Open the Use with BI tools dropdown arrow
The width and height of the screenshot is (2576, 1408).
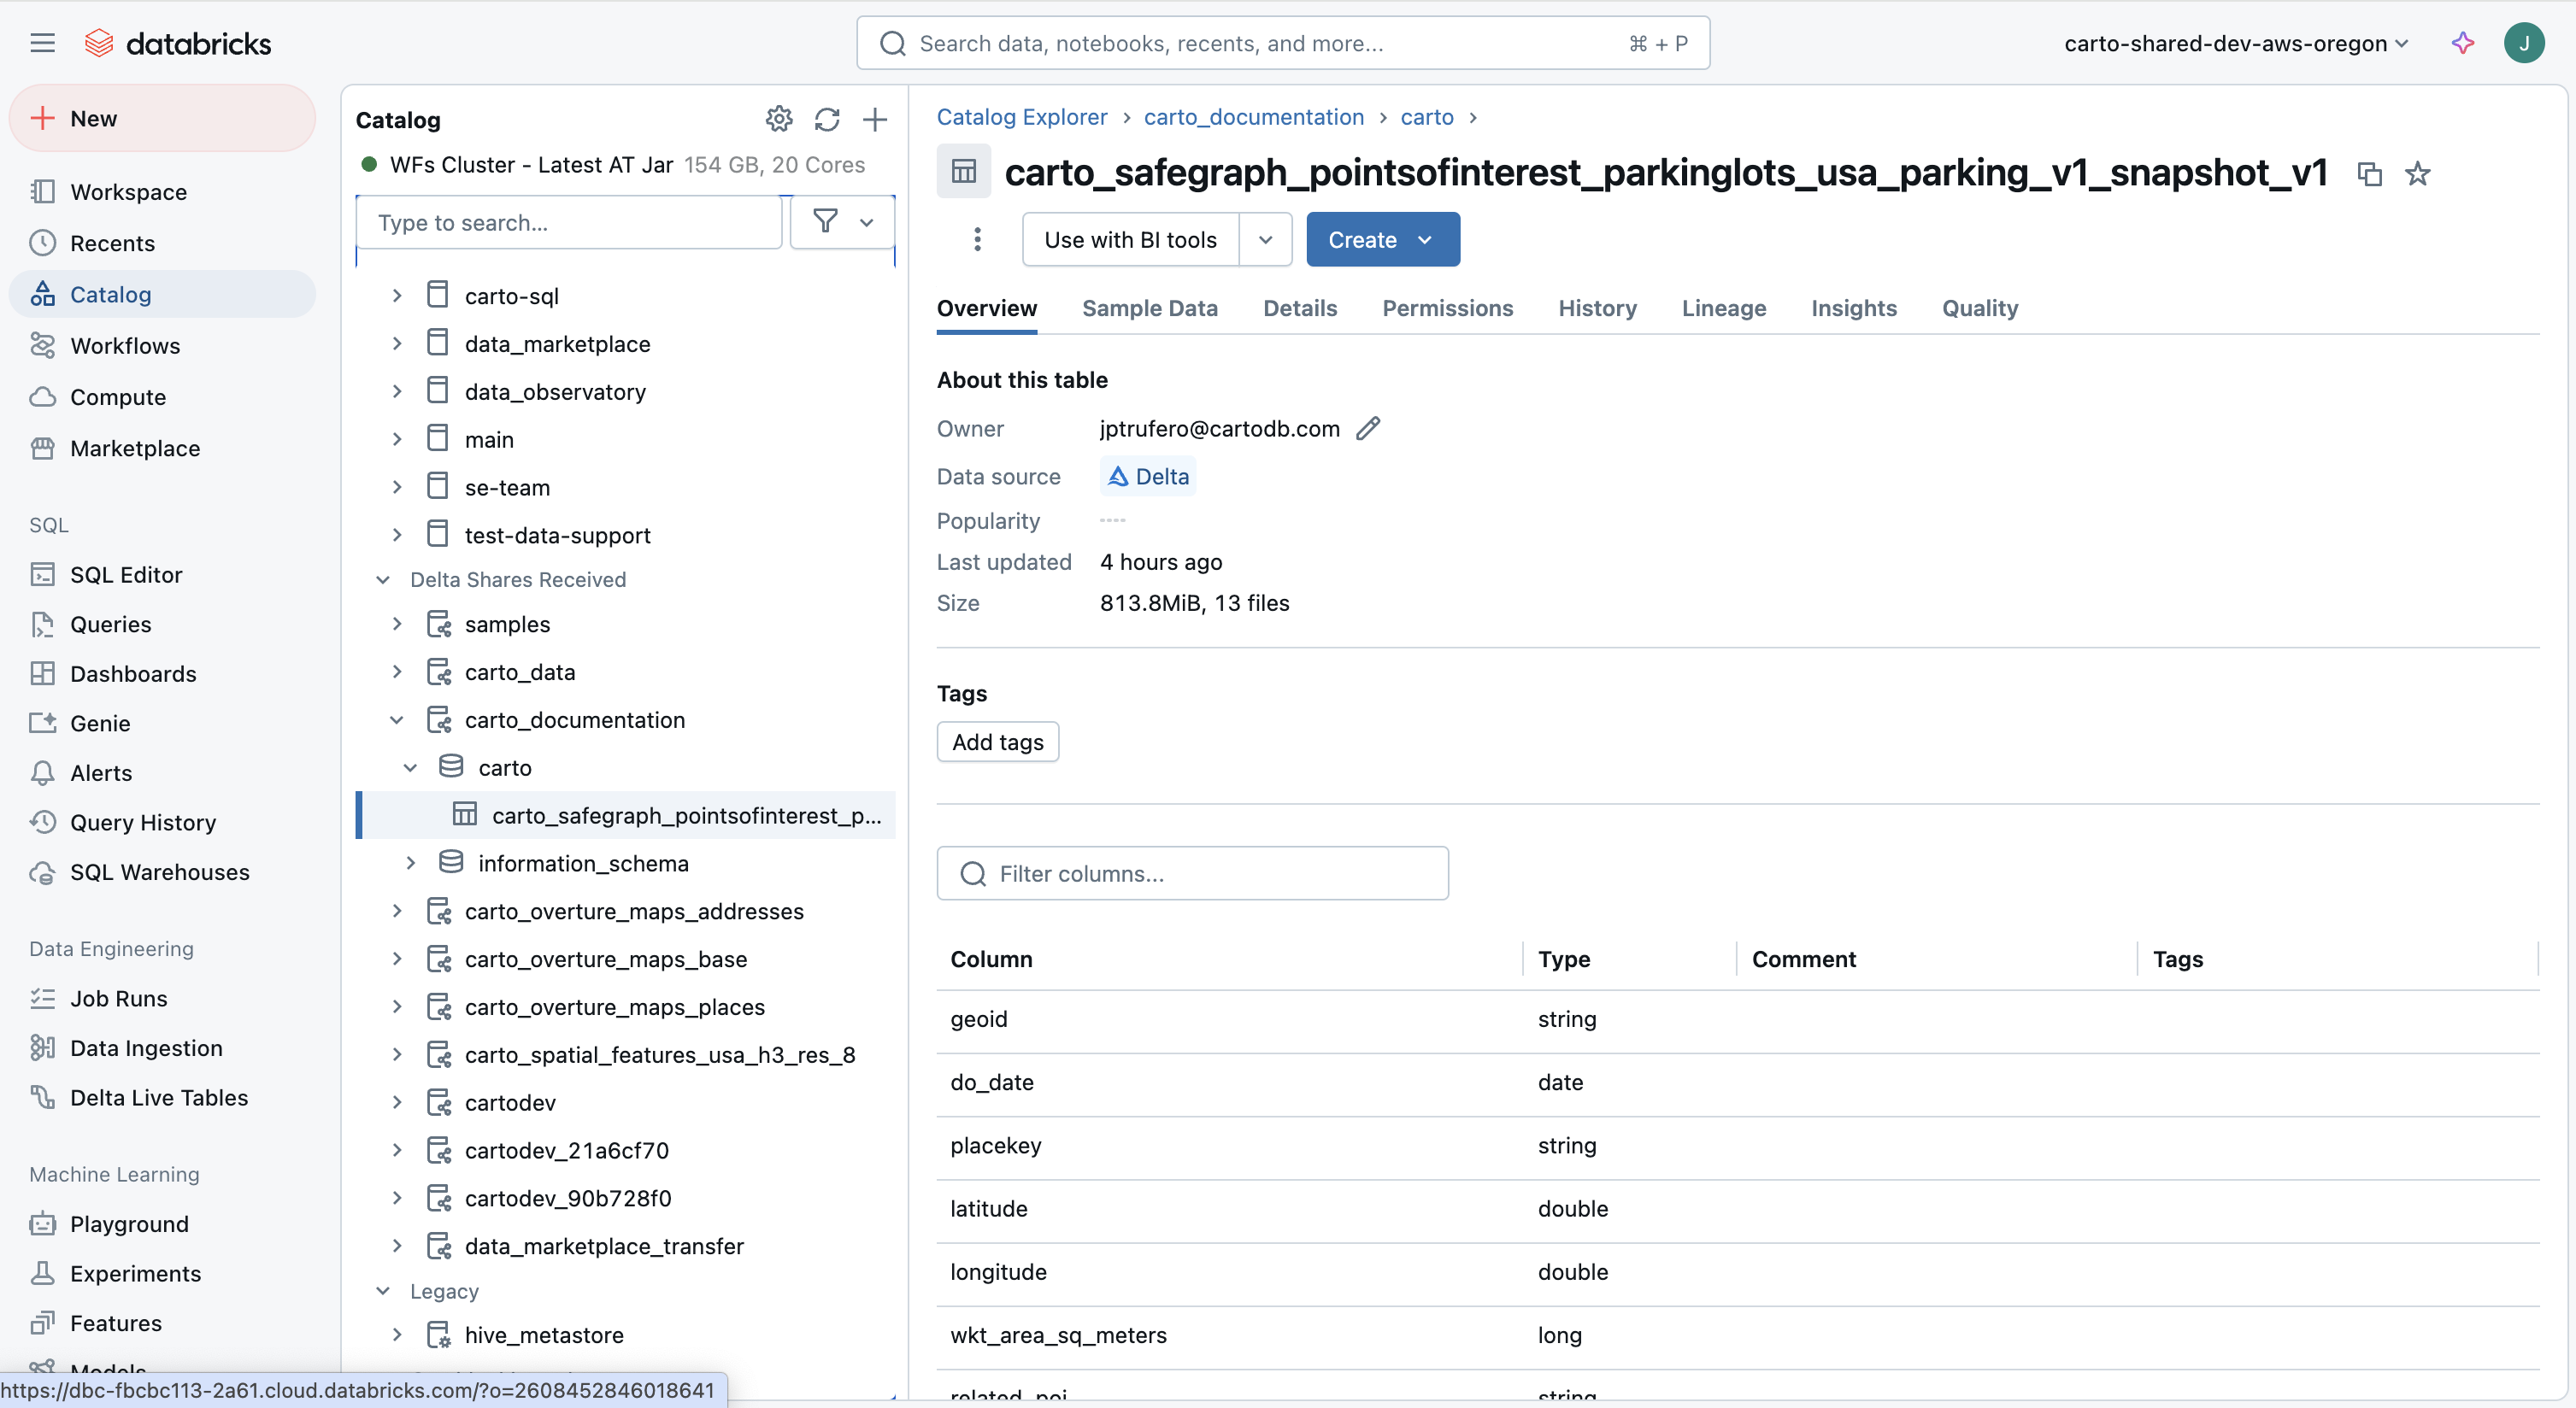pyautogui.click(x=1265, y=240)
